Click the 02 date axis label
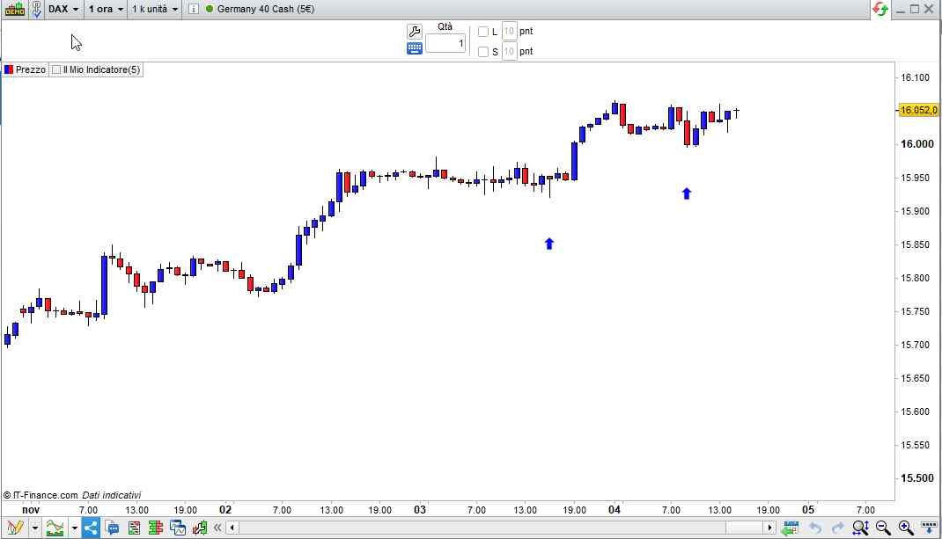The height and width of the screenshot is (539, 942). point(225,510)
